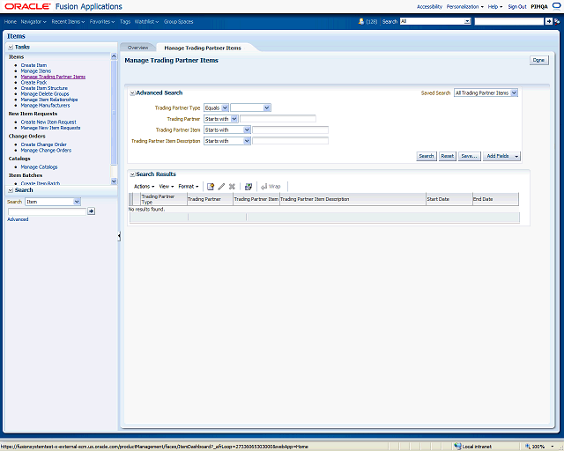Click the Create icon in Search Results toolbar
Image resolution: width=564 pixels, height=451 pixels.
(x=211, y=186)
